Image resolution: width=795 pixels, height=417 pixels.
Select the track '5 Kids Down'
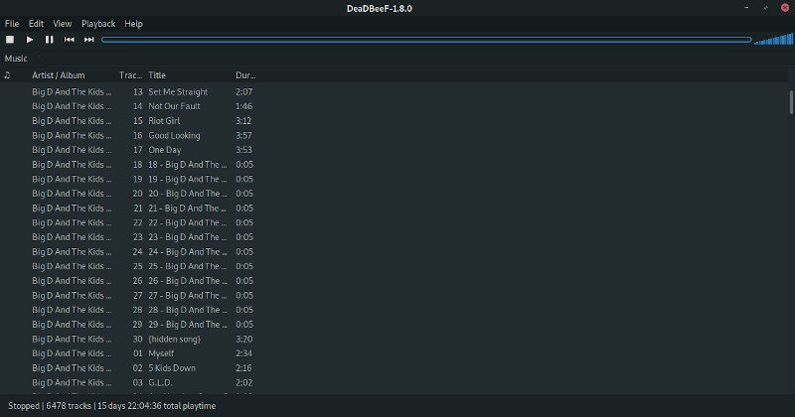pos(172,367)
